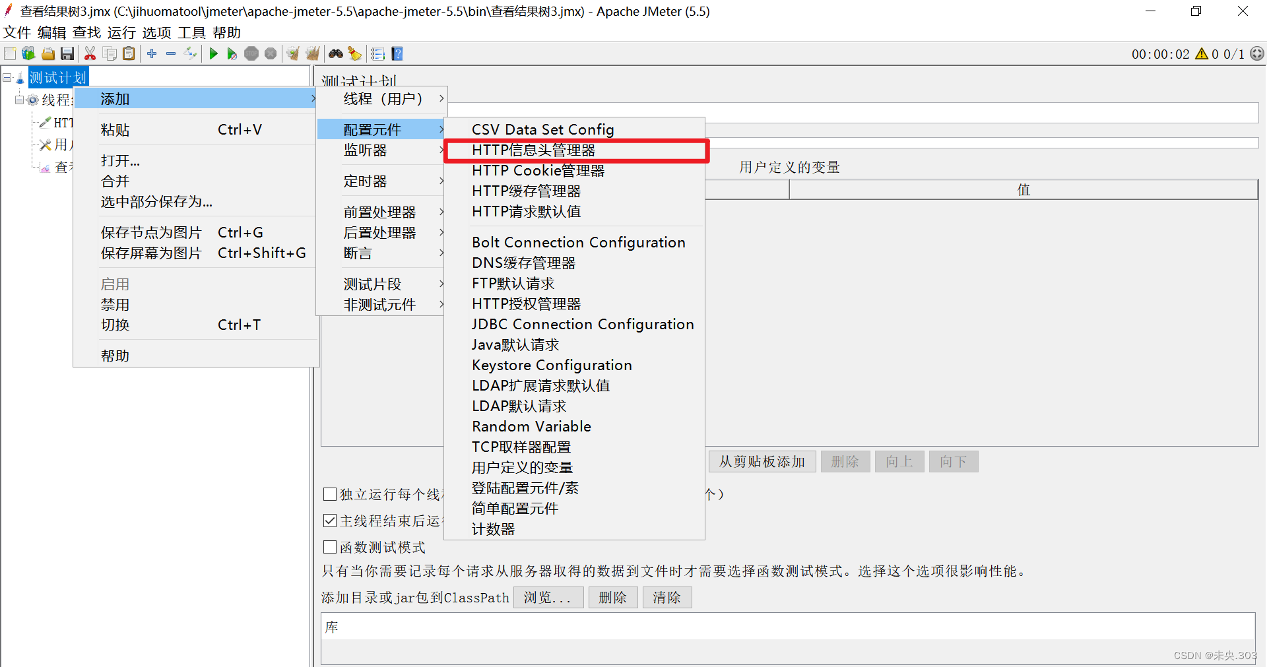
Task: Click the Open file folder icon
Action: (x=48, y=53)
